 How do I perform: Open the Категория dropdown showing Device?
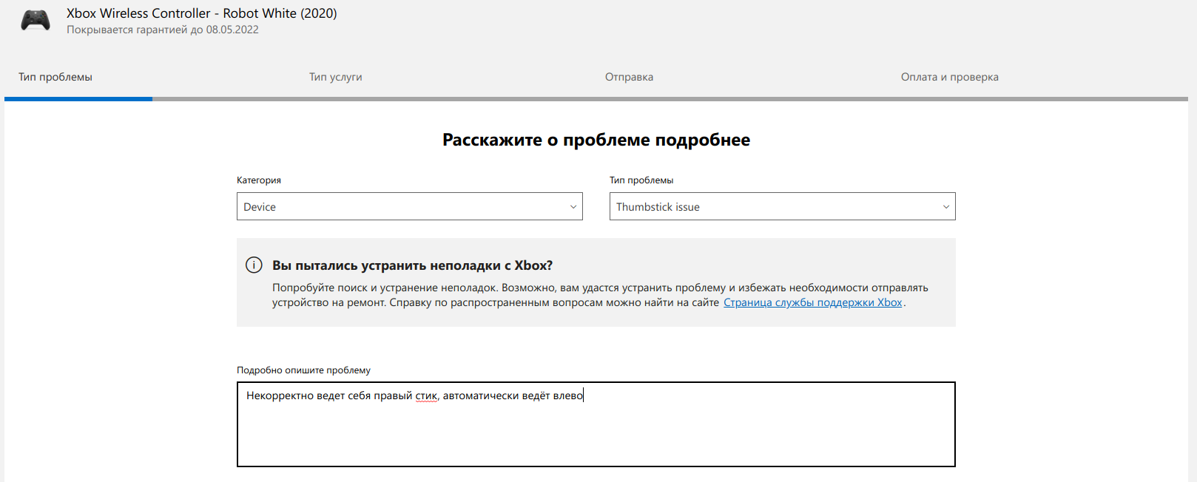click(x=399, y=207)
